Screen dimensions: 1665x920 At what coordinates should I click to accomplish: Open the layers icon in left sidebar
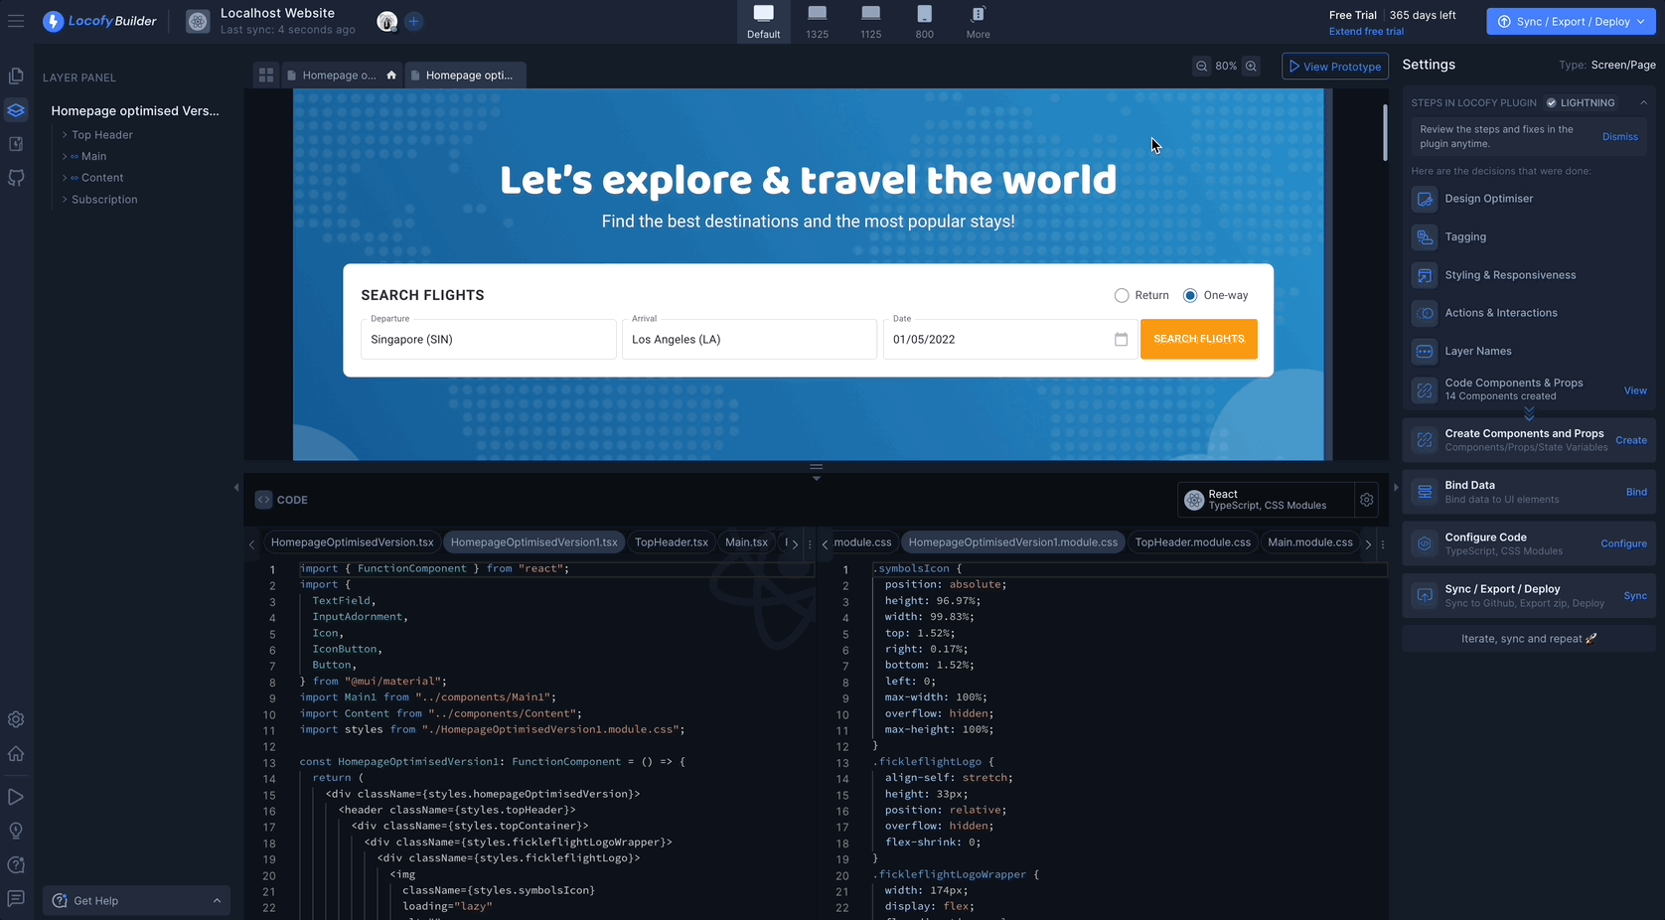point(16,110)
